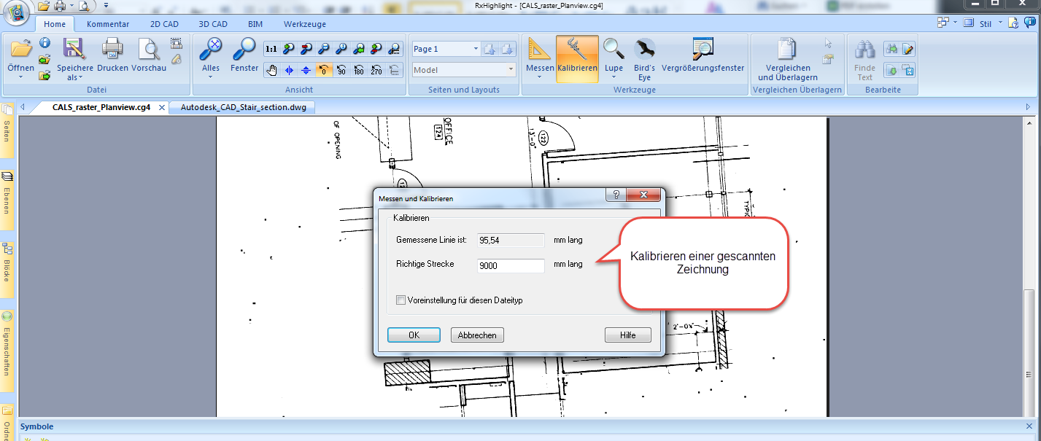Viewport: 1041px width, 441px height.
Task: Enable Voreinstellung für diesen Dateityp checkbox
Action: [x=400, y=300]
